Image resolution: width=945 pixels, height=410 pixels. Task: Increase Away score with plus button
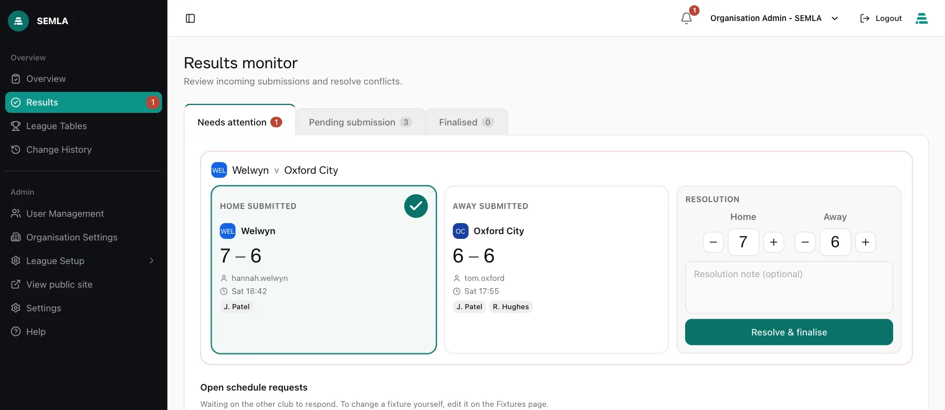point(866,242)
